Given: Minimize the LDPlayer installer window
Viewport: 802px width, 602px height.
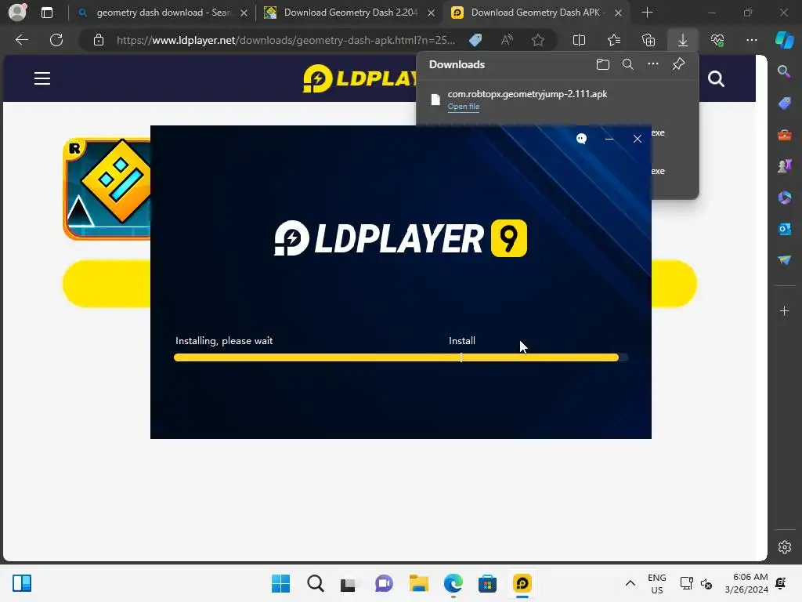Looking at the screenshot, I should [x=609, y=139].
